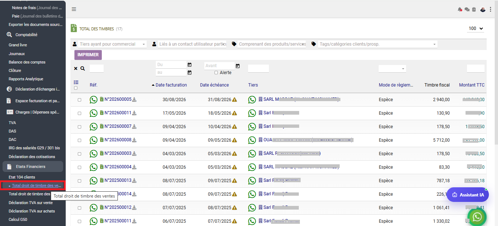Select Calcul G50 in the sidebar
Viewport: 498px width, 226px height.
[x=18, y=219]
